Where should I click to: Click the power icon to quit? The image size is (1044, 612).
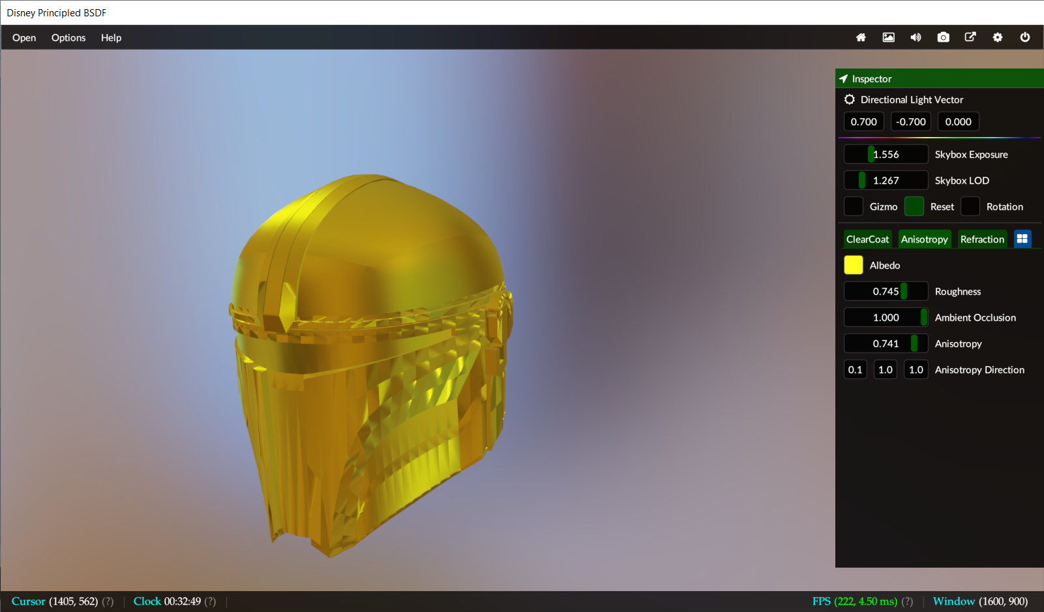tap(1025, 38)
